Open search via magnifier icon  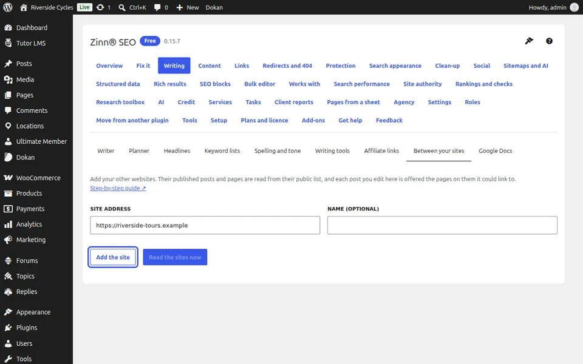[x=122, y=7]
